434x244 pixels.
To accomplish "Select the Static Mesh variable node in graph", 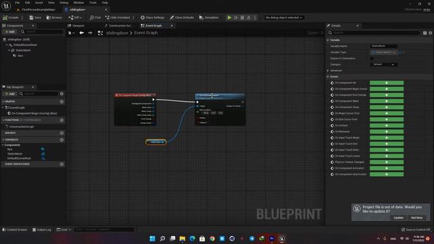I will [x=156, y=142].
